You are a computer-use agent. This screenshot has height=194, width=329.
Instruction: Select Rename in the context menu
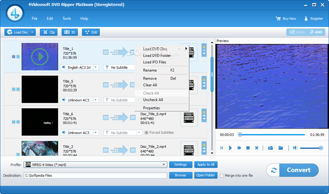coord(162,70)
